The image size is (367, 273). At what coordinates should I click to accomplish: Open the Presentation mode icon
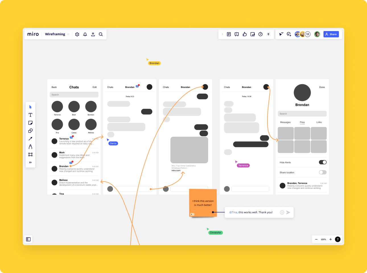[x=237, y=34]
